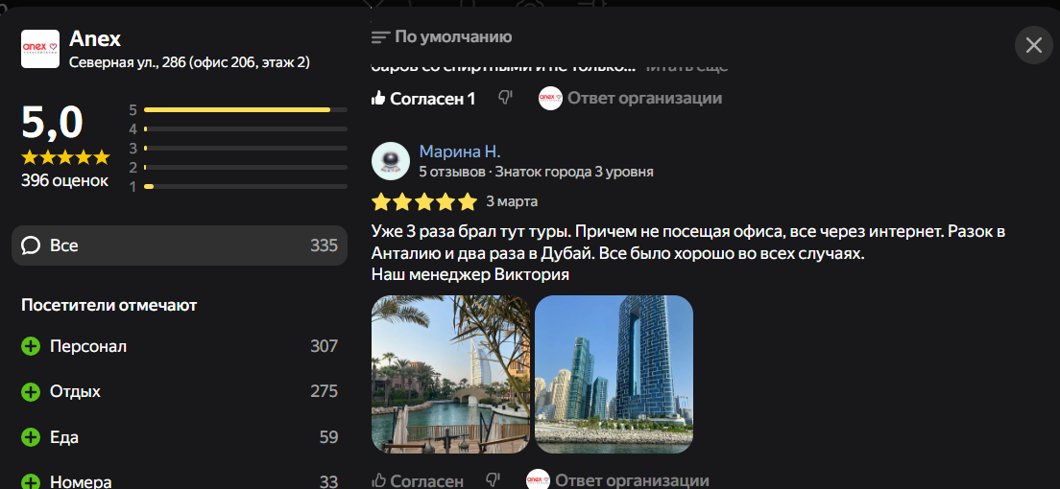The image size is (1060, 489).
Task: Click the green plus icon beside Еда
Action: (x=31, y=437)
